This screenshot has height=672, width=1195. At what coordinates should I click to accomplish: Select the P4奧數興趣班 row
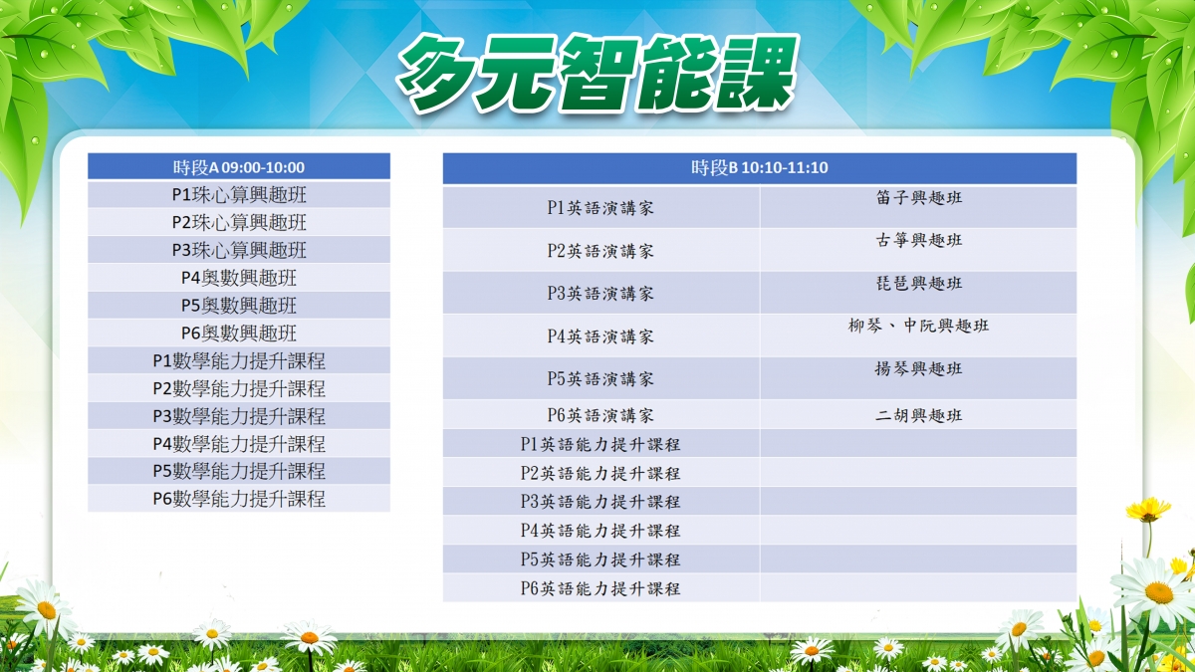(239, 278)
